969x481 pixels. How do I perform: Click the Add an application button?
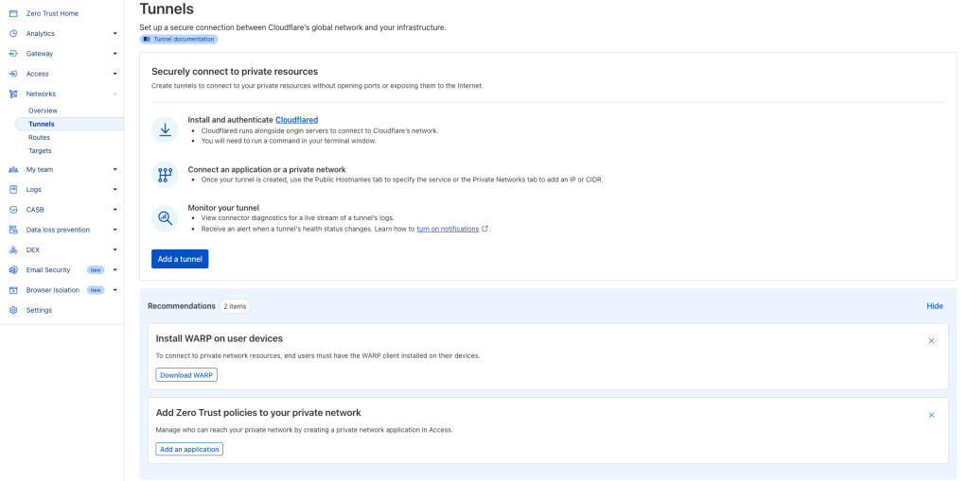(x=189, y=449)
